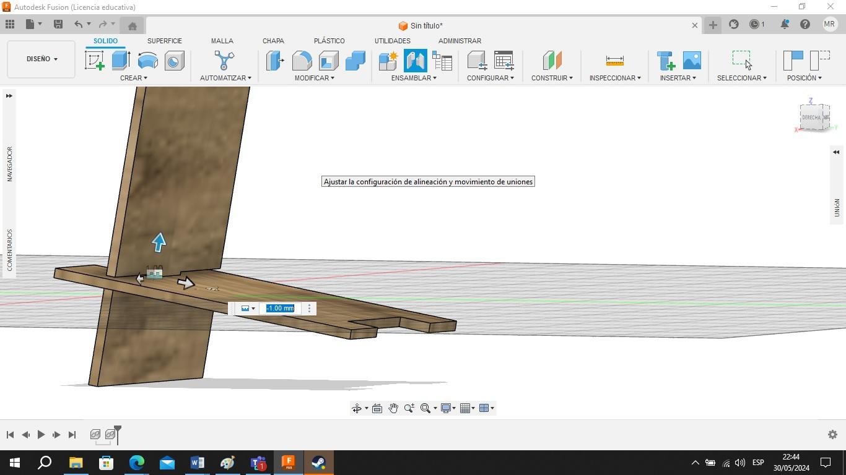Click the Automate tool icon
846x475 pixels.
point(224,61)
